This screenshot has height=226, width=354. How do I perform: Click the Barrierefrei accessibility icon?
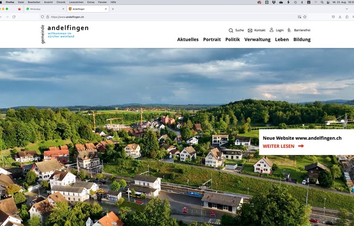coord(289,30)
